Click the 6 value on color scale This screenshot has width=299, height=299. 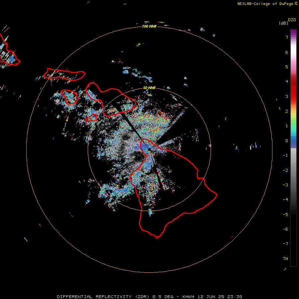[287, 52]
